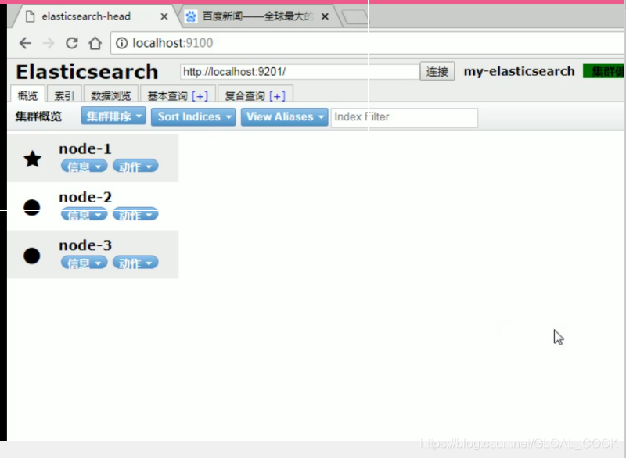The height and width of the screenshot is (458, 626).
Task: Reload the page with refresh icon
Action: coord(72,43)
